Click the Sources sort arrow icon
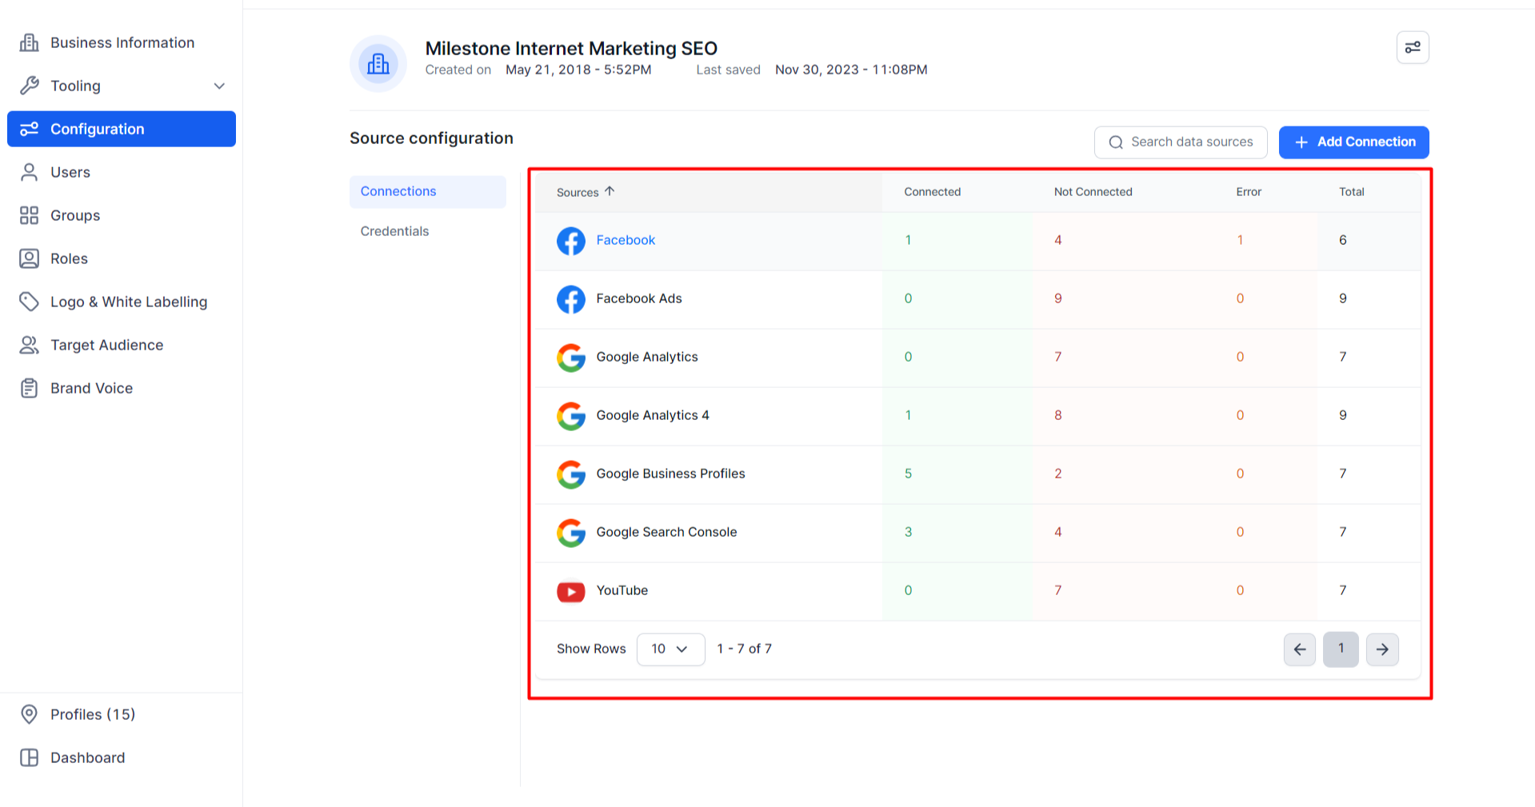 (610, 191)
